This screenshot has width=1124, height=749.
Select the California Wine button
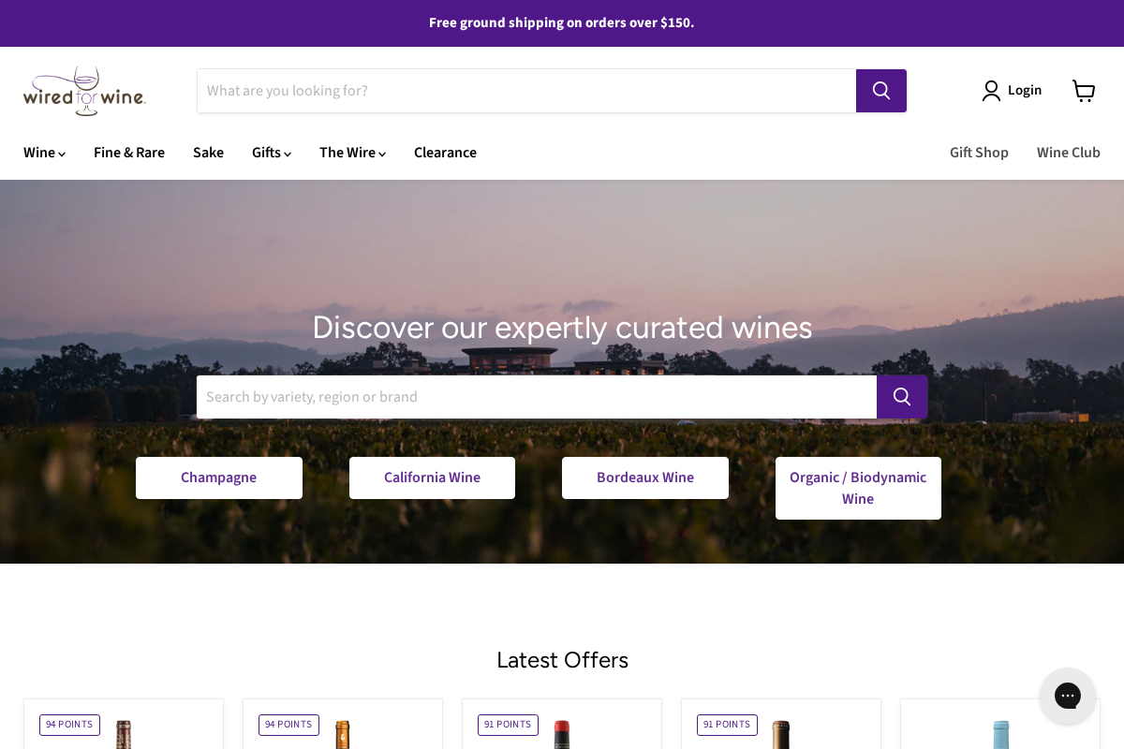click(432, 477)
